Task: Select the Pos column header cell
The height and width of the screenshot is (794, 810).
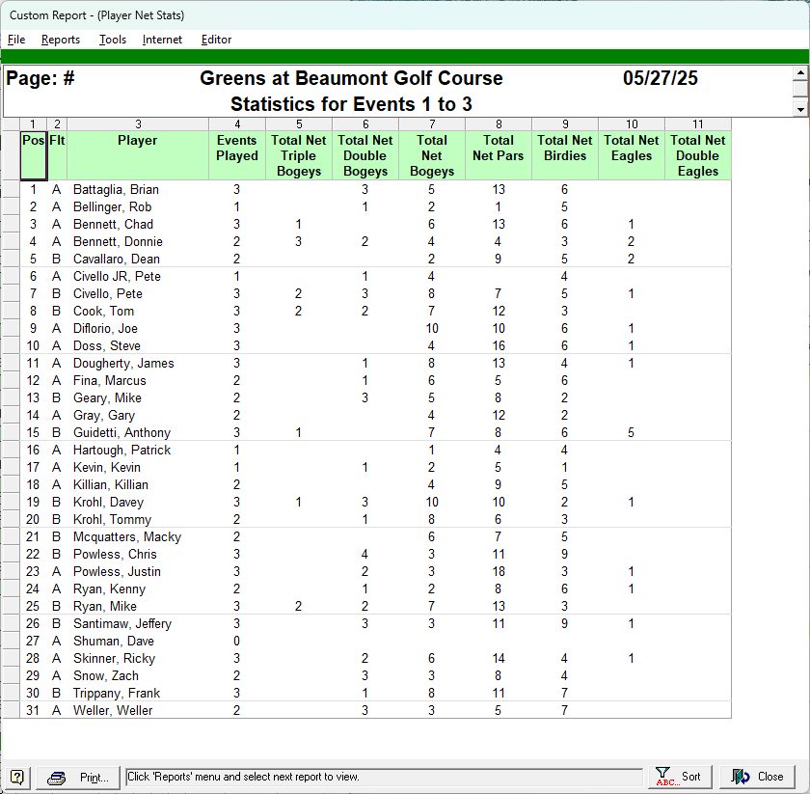Action: coord(33,155)
